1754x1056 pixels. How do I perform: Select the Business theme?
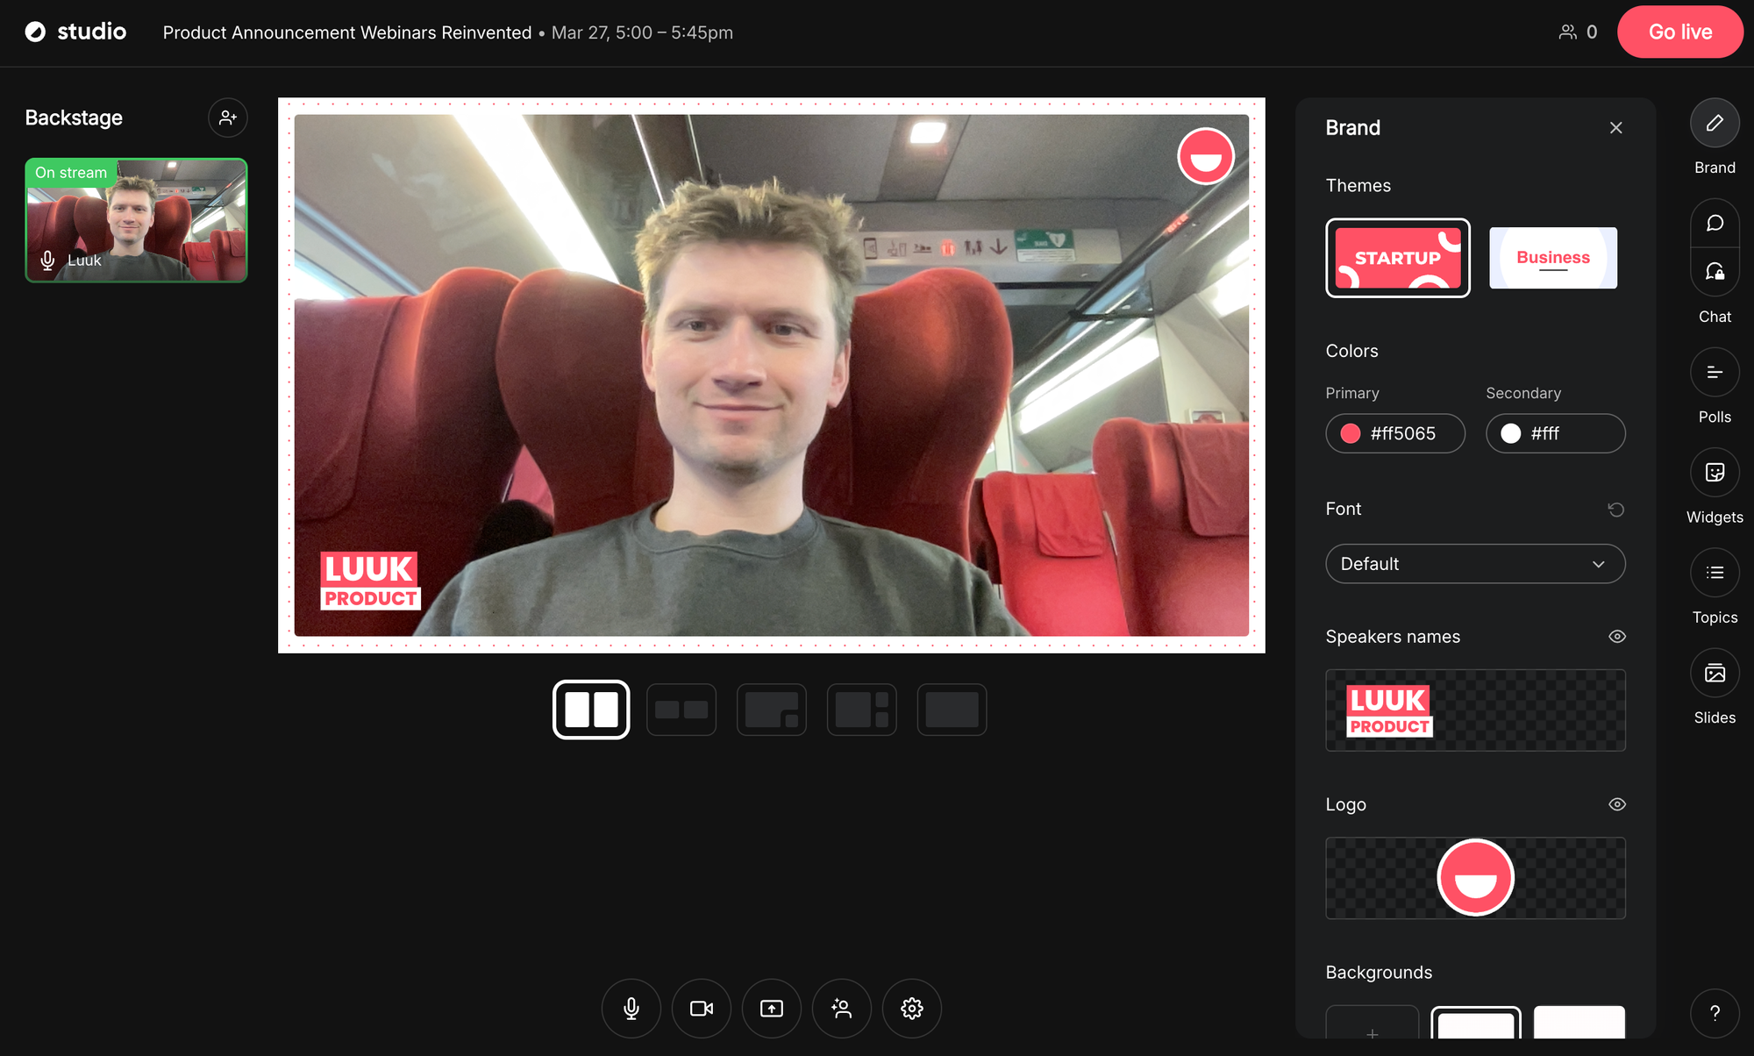point(1552,258)
